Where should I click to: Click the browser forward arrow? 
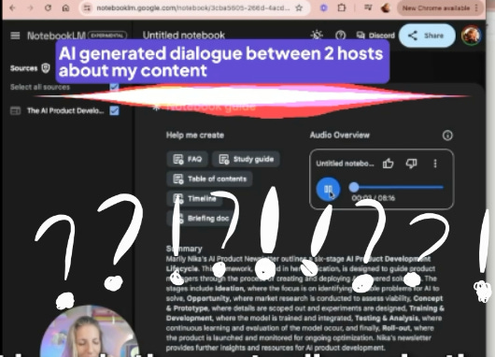click(x=31, y=7)
